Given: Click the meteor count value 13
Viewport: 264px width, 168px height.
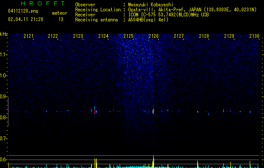Looking at the screenshot, I should [61, 19].
